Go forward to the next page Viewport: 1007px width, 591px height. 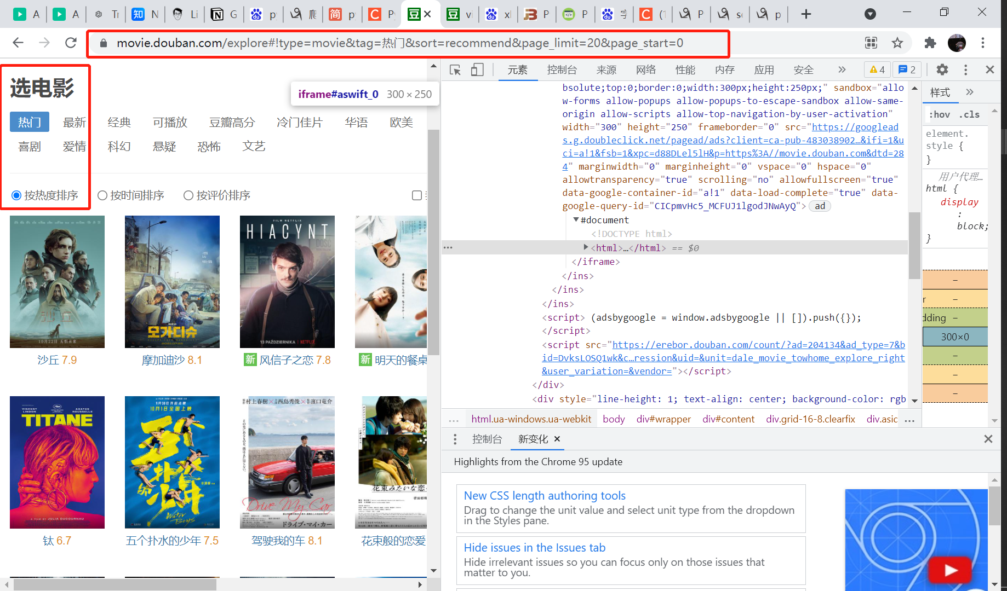point(44,43)
